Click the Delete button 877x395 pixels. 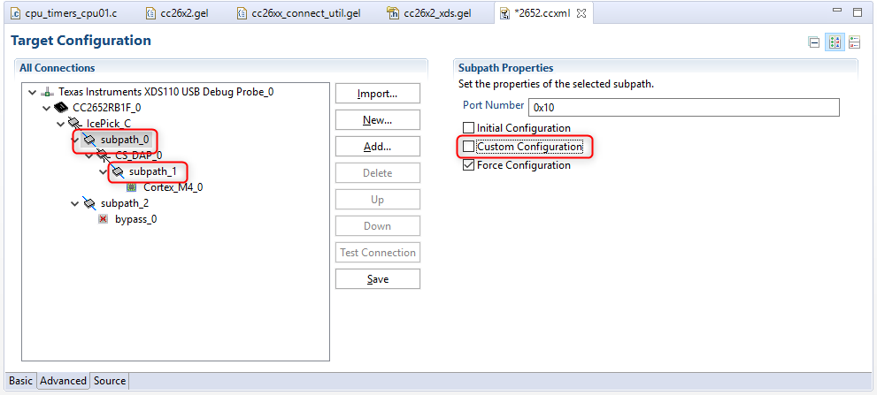(x=378, y=172)
